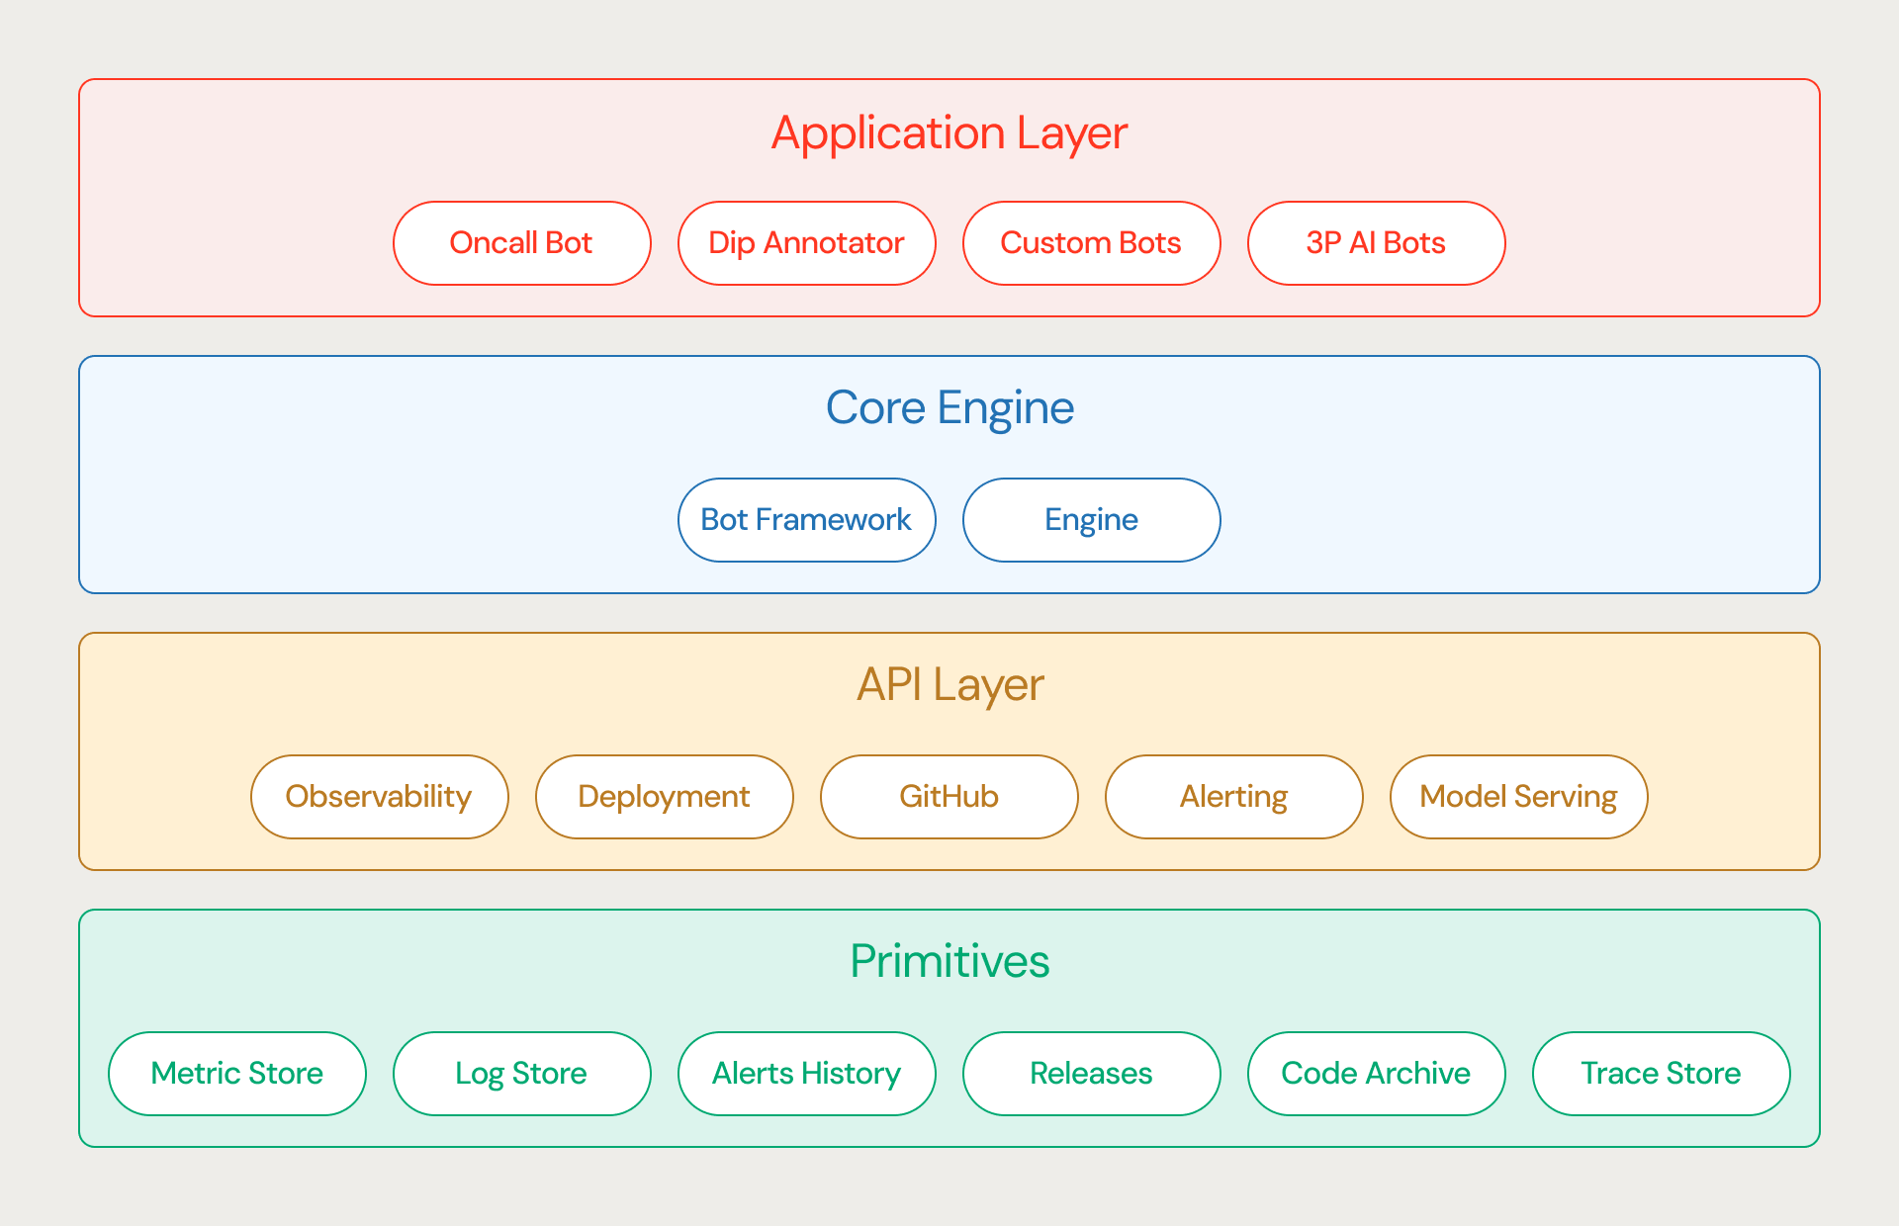The width and height of the screenshot is (1899, 1226).
Task: Select the Engine pill in Core Engine
Action: (1091, 520)
